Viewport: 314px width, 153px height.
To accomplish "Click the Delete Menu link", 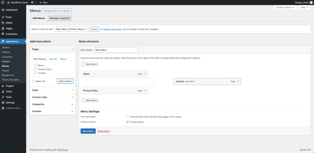I will click(103, 131).
